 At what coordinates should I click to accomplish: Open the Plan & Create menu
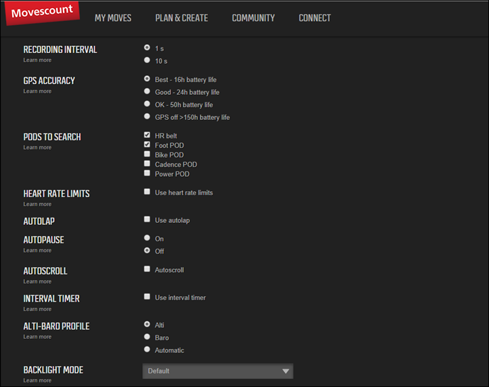(182, 18)
